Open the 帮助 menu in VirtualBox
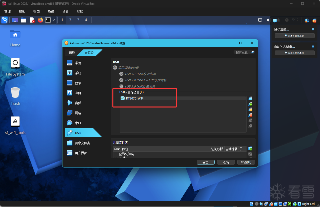This screenshot has height=207, width=320. coord(80,11)
